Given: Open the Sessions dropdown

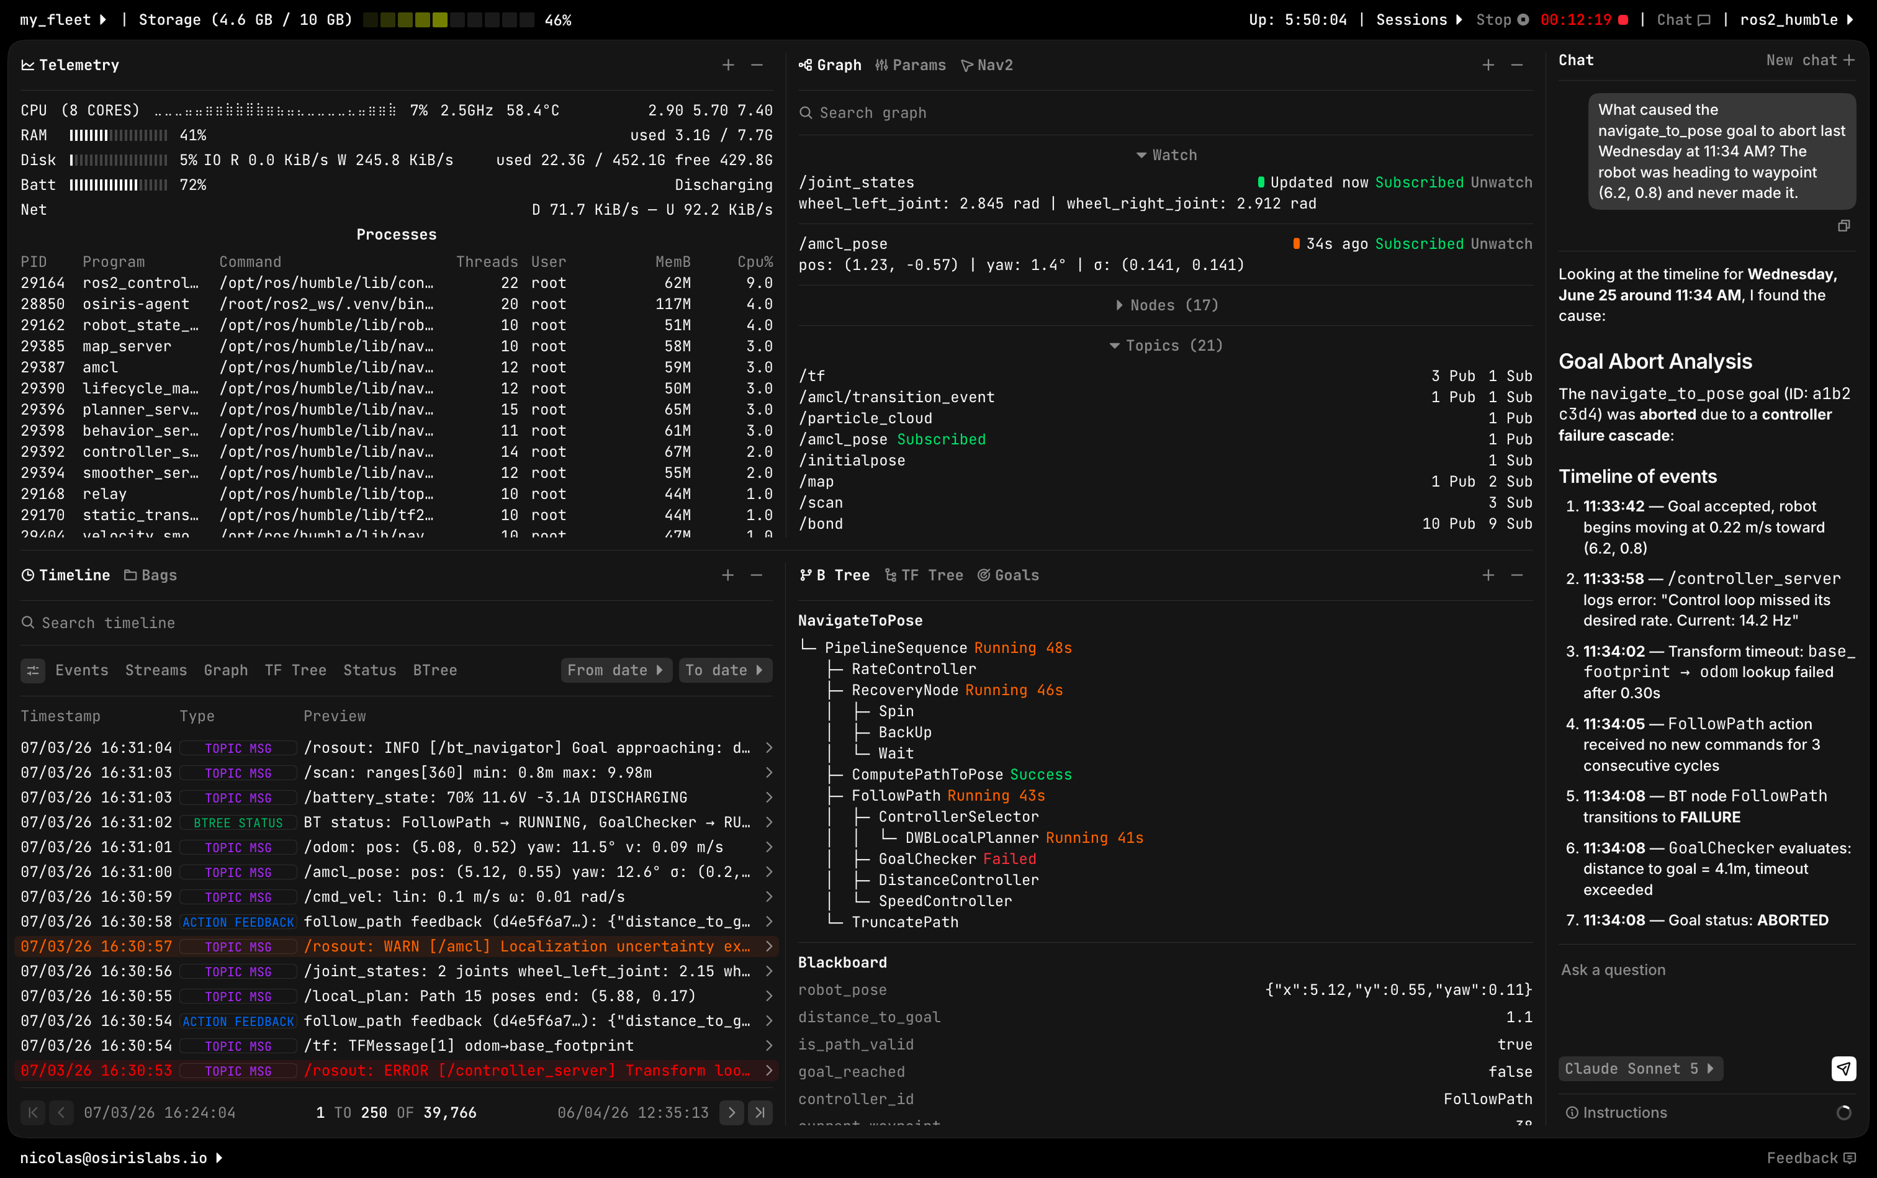Looking at the screenshot, I should point(1420,20).
